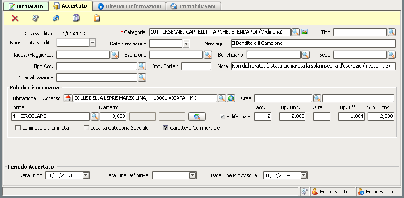Expand the Nuova data validità date dropdown
Screen dimensions: 404x198
(93, 43)
